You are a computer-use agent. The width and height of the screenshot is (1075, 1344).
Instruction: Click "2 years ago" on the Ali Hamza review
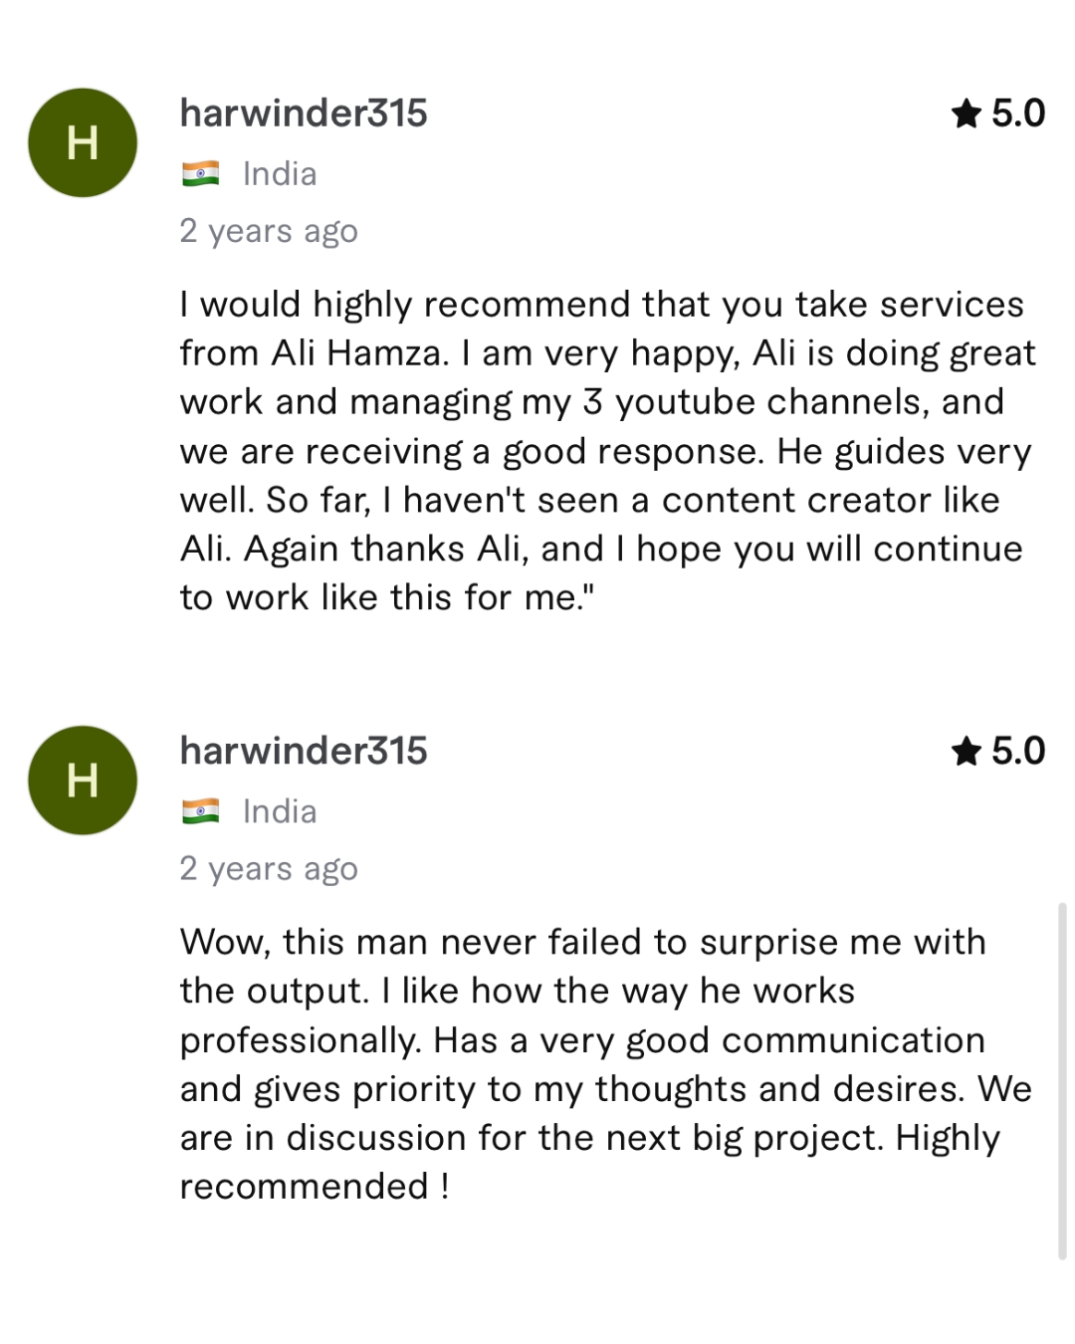coord(269,231)
